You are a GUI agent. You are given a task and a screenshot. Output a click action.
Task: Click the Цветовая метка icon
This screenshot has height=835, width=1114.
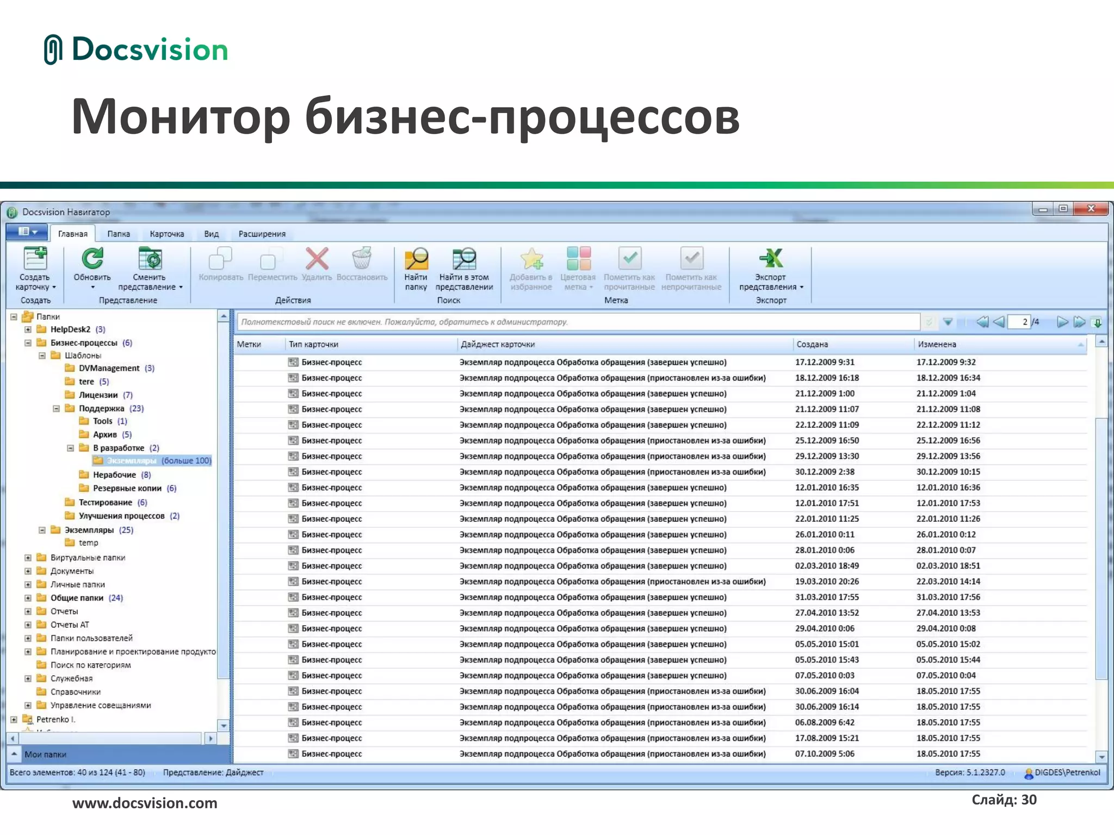pyautogui.click(x=578, y=258)
